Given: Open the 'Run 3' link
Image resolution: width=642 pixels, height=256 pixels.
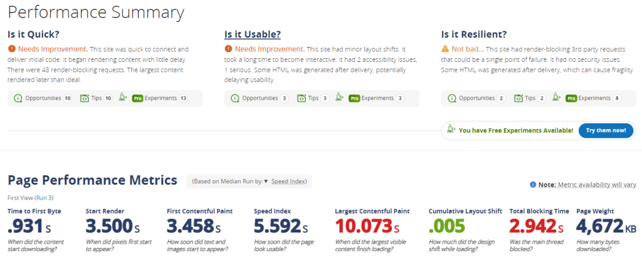Looking at the screenshot, I should point(45,198).
